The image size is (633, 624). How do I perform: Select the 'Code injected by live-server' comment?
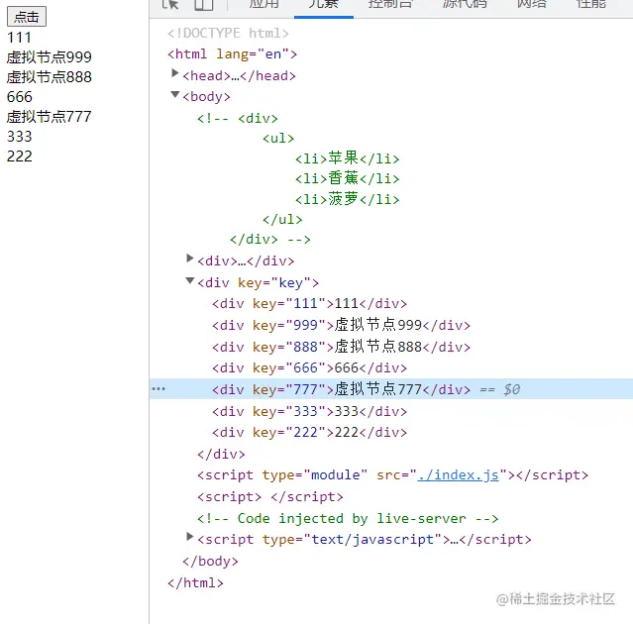(x=348, y=518)
